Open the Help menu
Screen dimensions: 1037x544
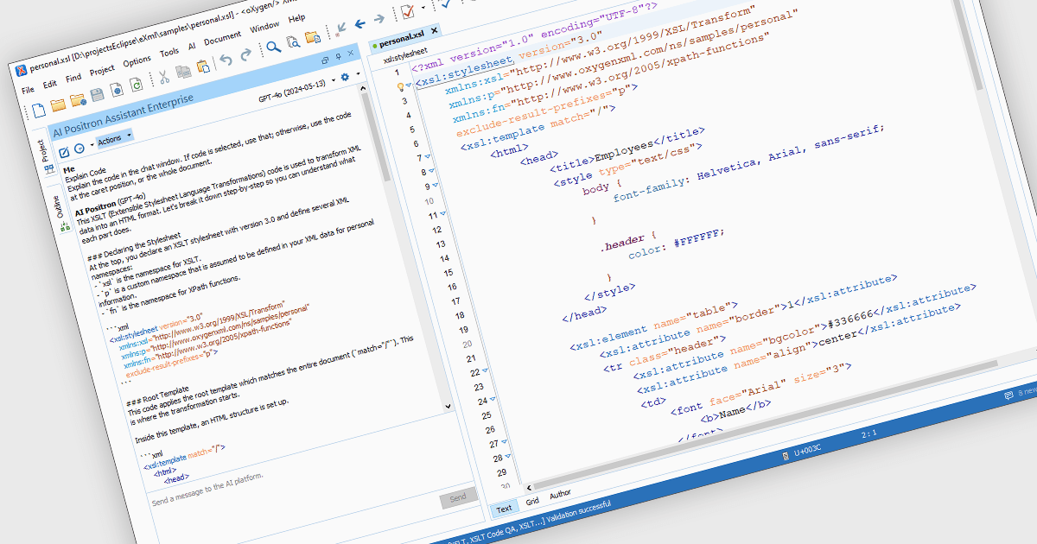(x=296, y=16)
